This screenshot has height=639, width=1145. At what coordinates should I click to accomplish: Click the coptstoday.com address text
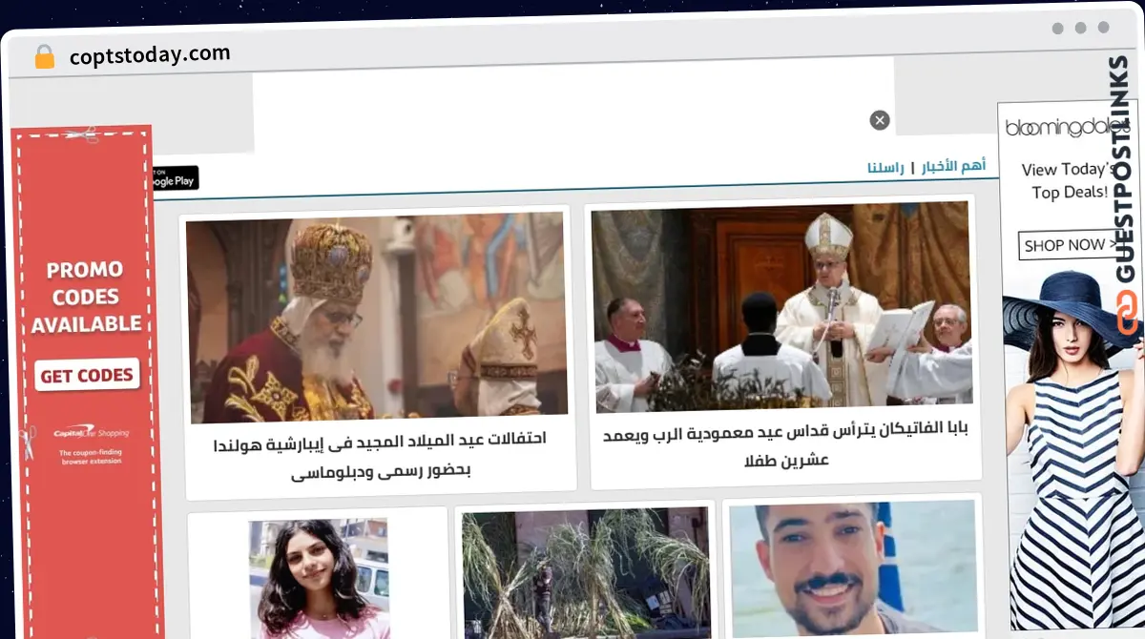click(150, 55)
